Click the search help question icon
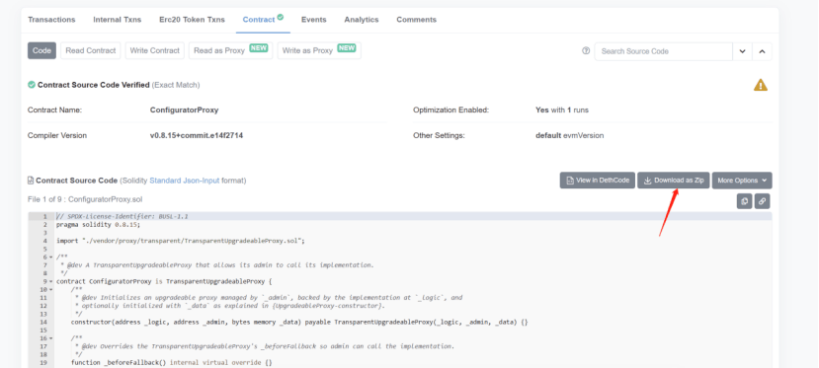This screenshot has height=368, width=819. tap(586, 51)
